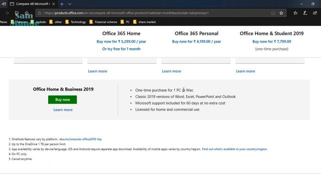Click footnote Cancel anytime

(x=21, y=159)
